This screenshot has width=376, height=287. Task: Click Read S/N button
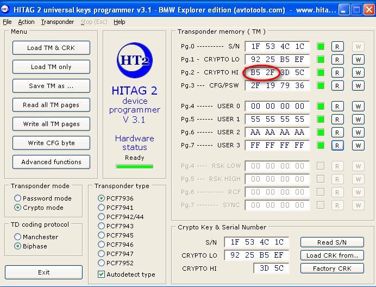[x=332, y=242]
